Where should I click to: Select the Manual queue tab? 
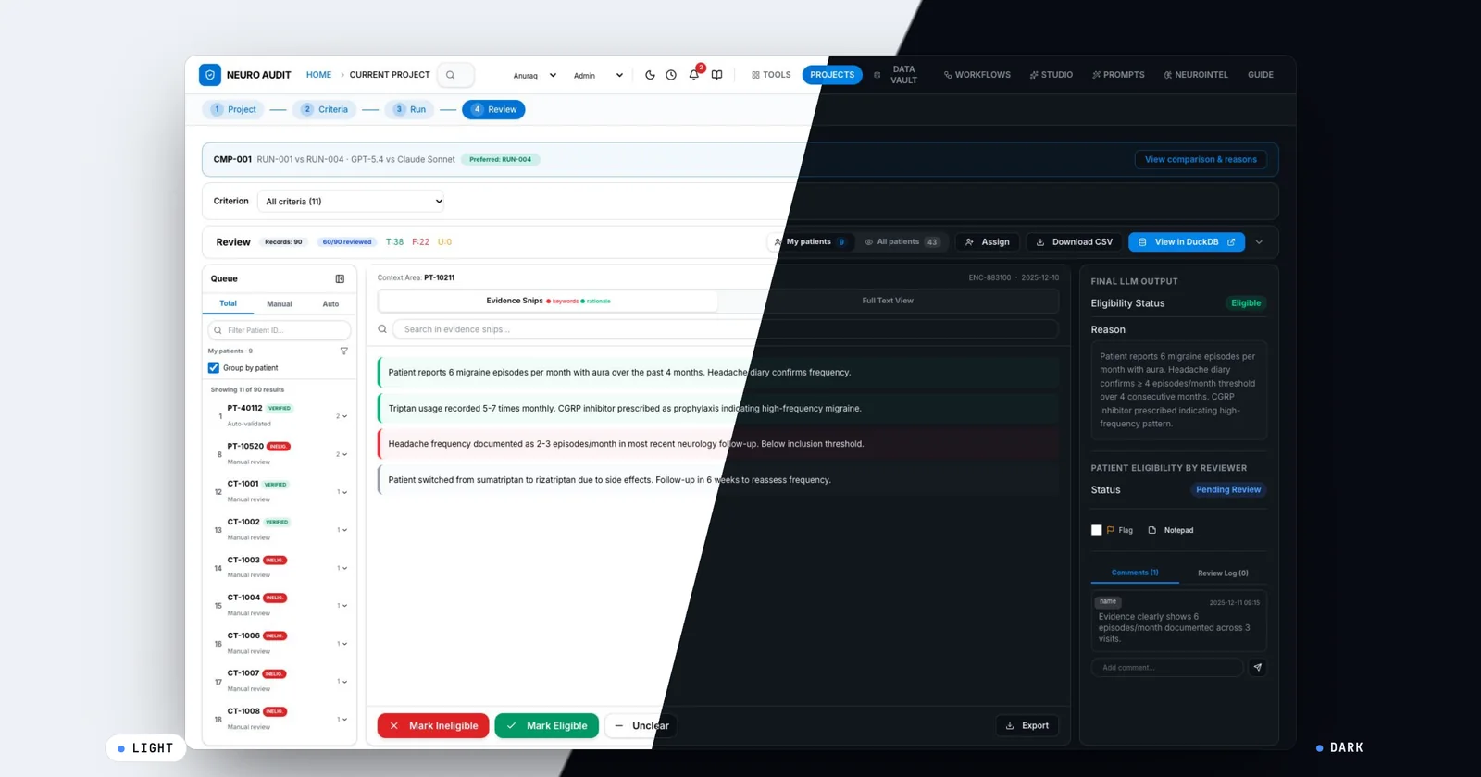pyautogui.click(x=280, y=304)
